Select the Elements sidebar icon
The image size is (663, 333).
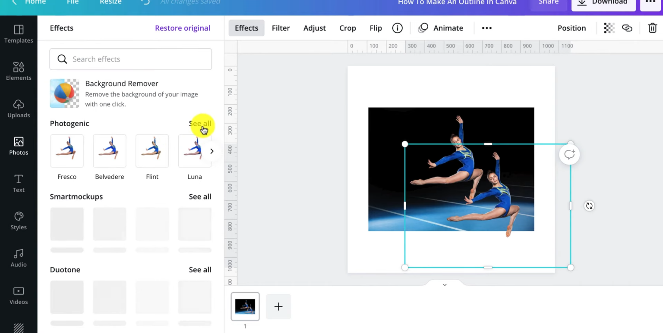pyautogui.click(x=19, y=71)
